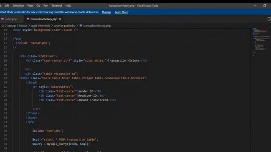Click the xampp breadcrumb segment
Viewport: 271px width, 152px height.
[11, 26]
